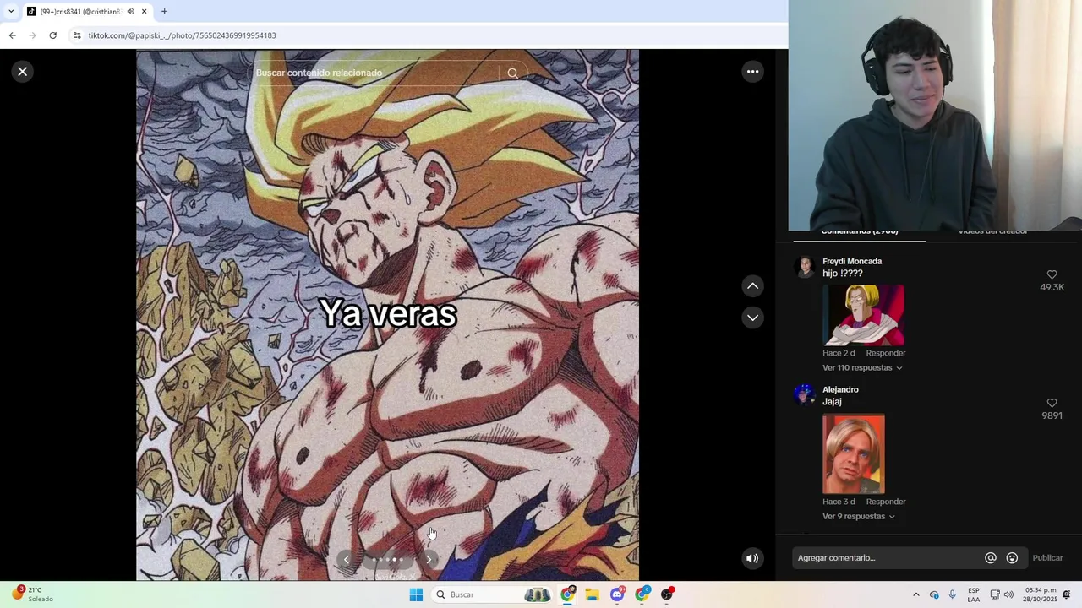View image in Freydi Moncada's comment
The height and width of the screenshot is (608, 1082).
[x=863, y=315]
